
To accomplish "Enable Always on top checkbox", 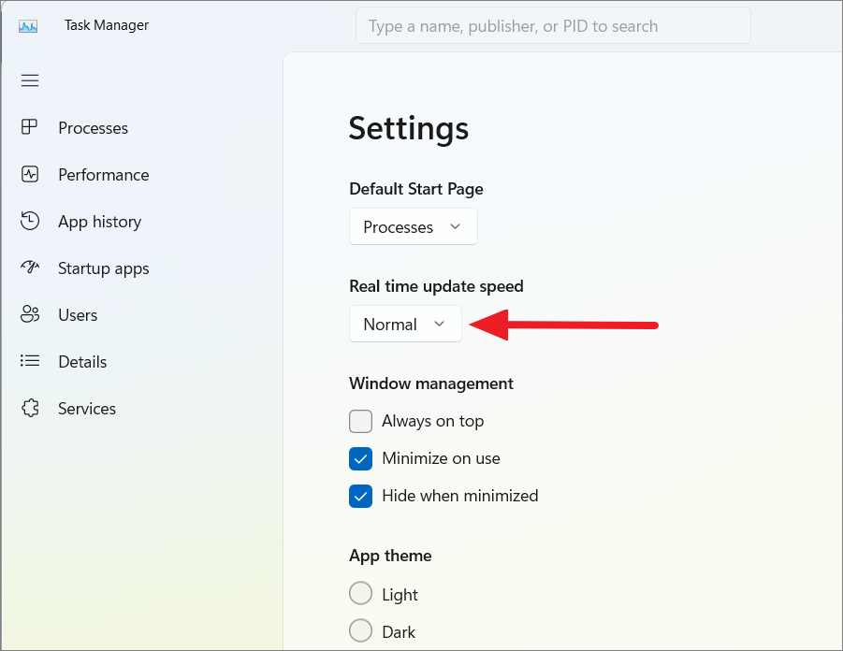I will pyautogui.click(x=361, y=421).
